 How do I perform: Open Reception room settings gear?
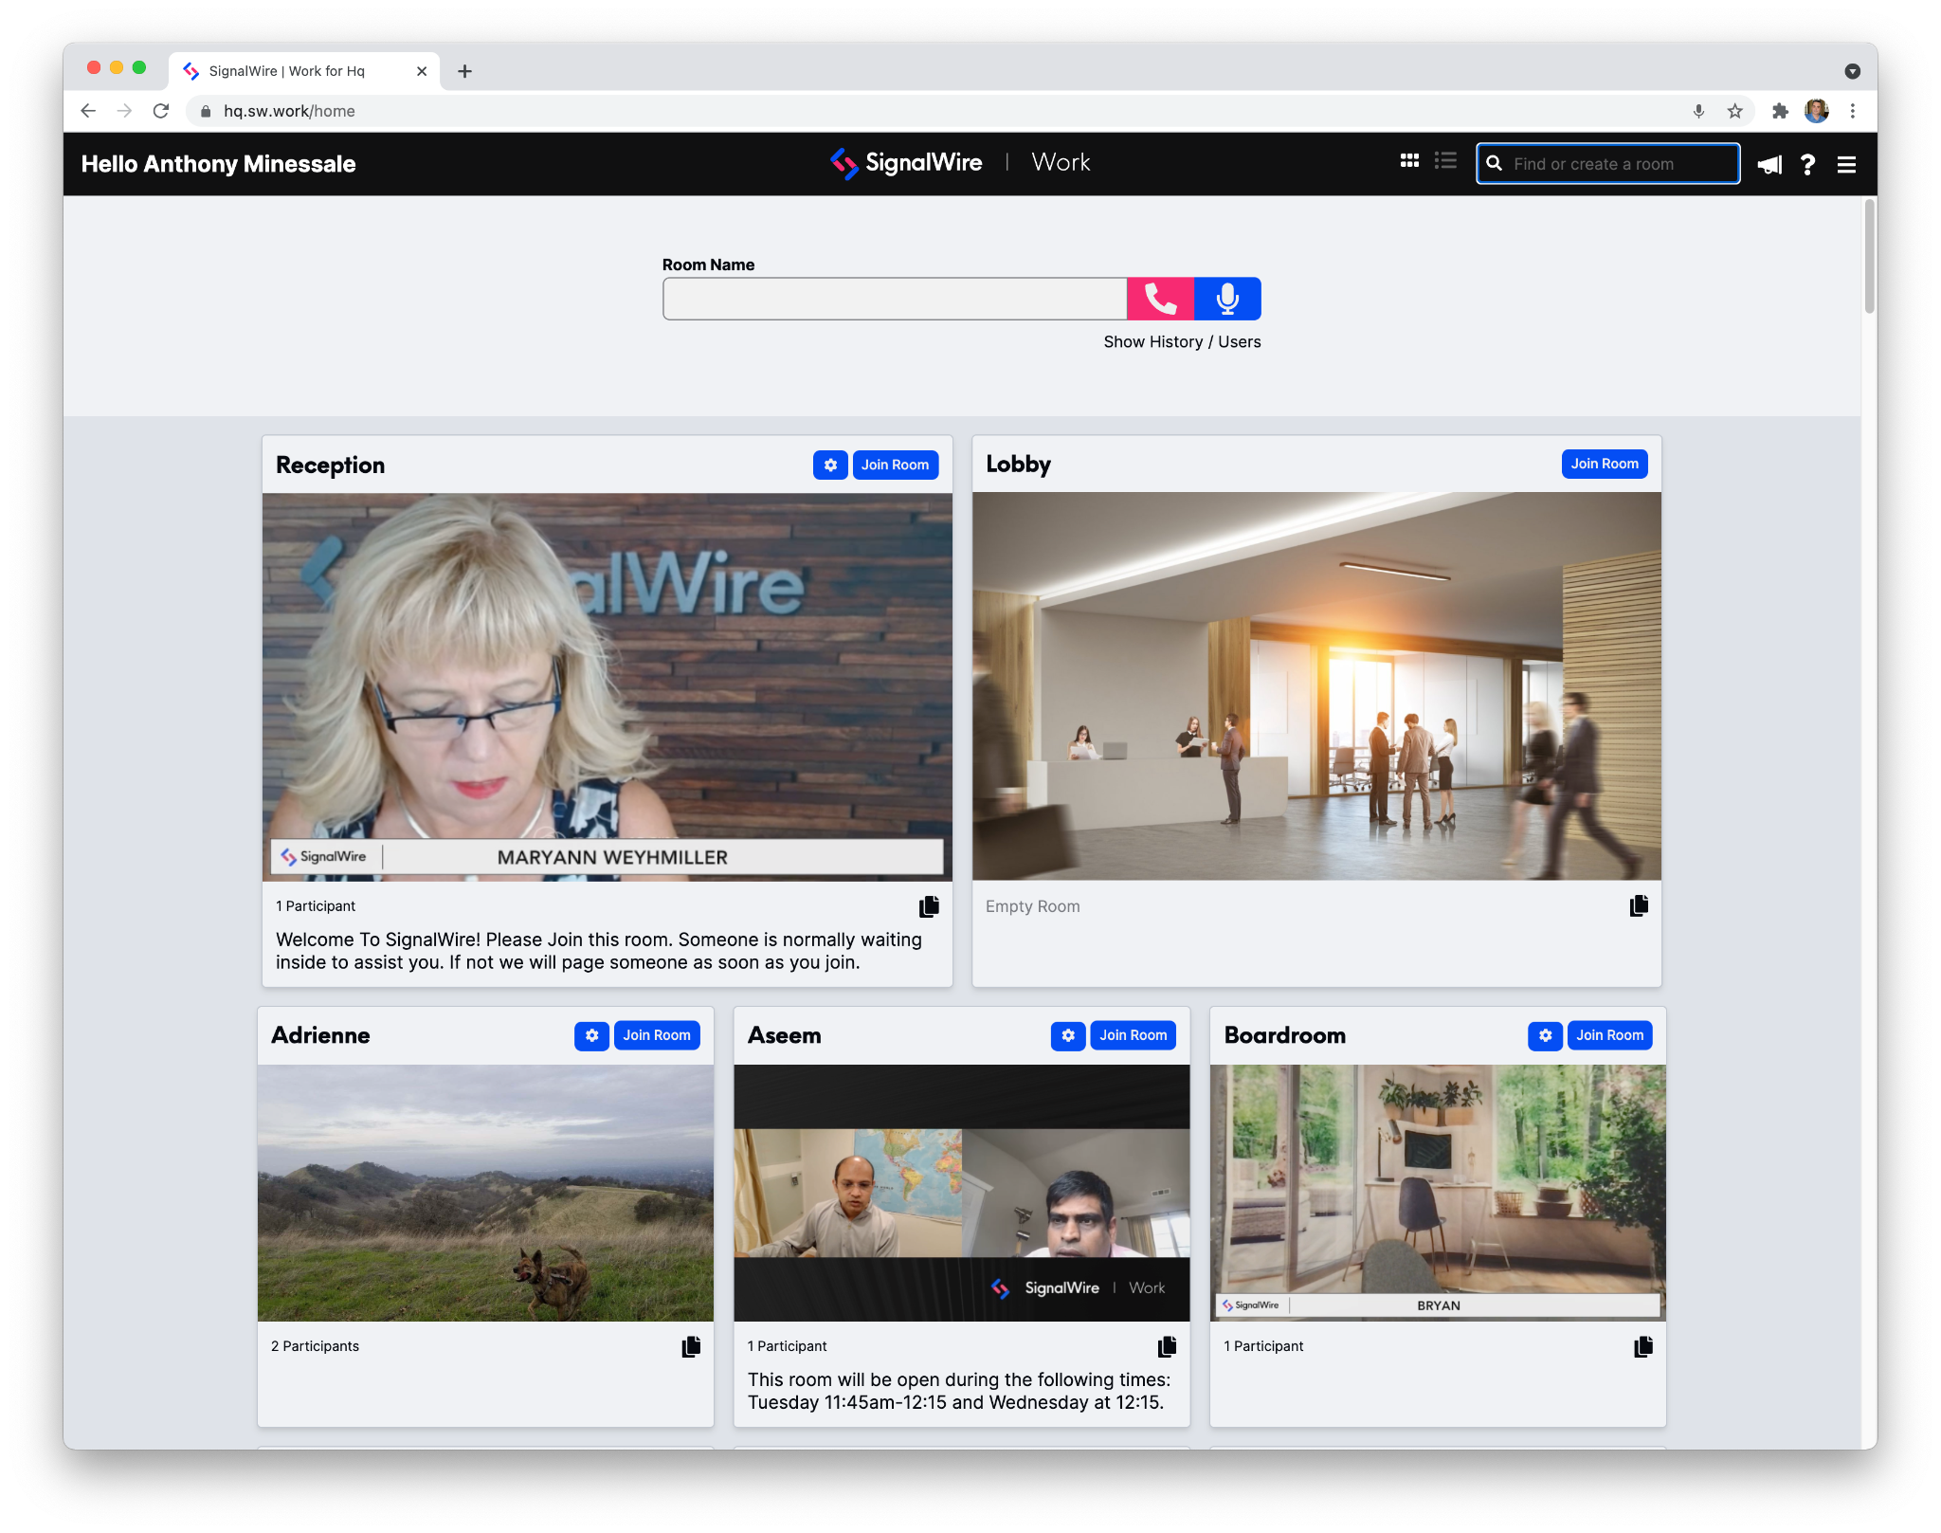pyautogui.click(x=830, y=465)
